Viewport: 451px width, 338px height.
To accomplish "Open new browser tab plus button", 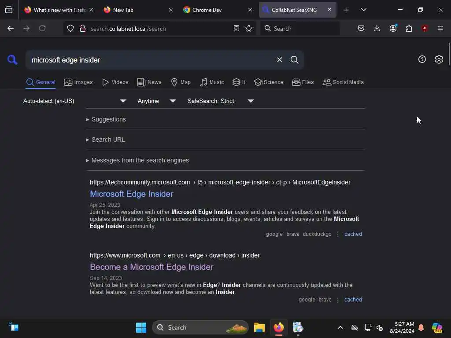I will pyautogui.click(x=346, y=10).
